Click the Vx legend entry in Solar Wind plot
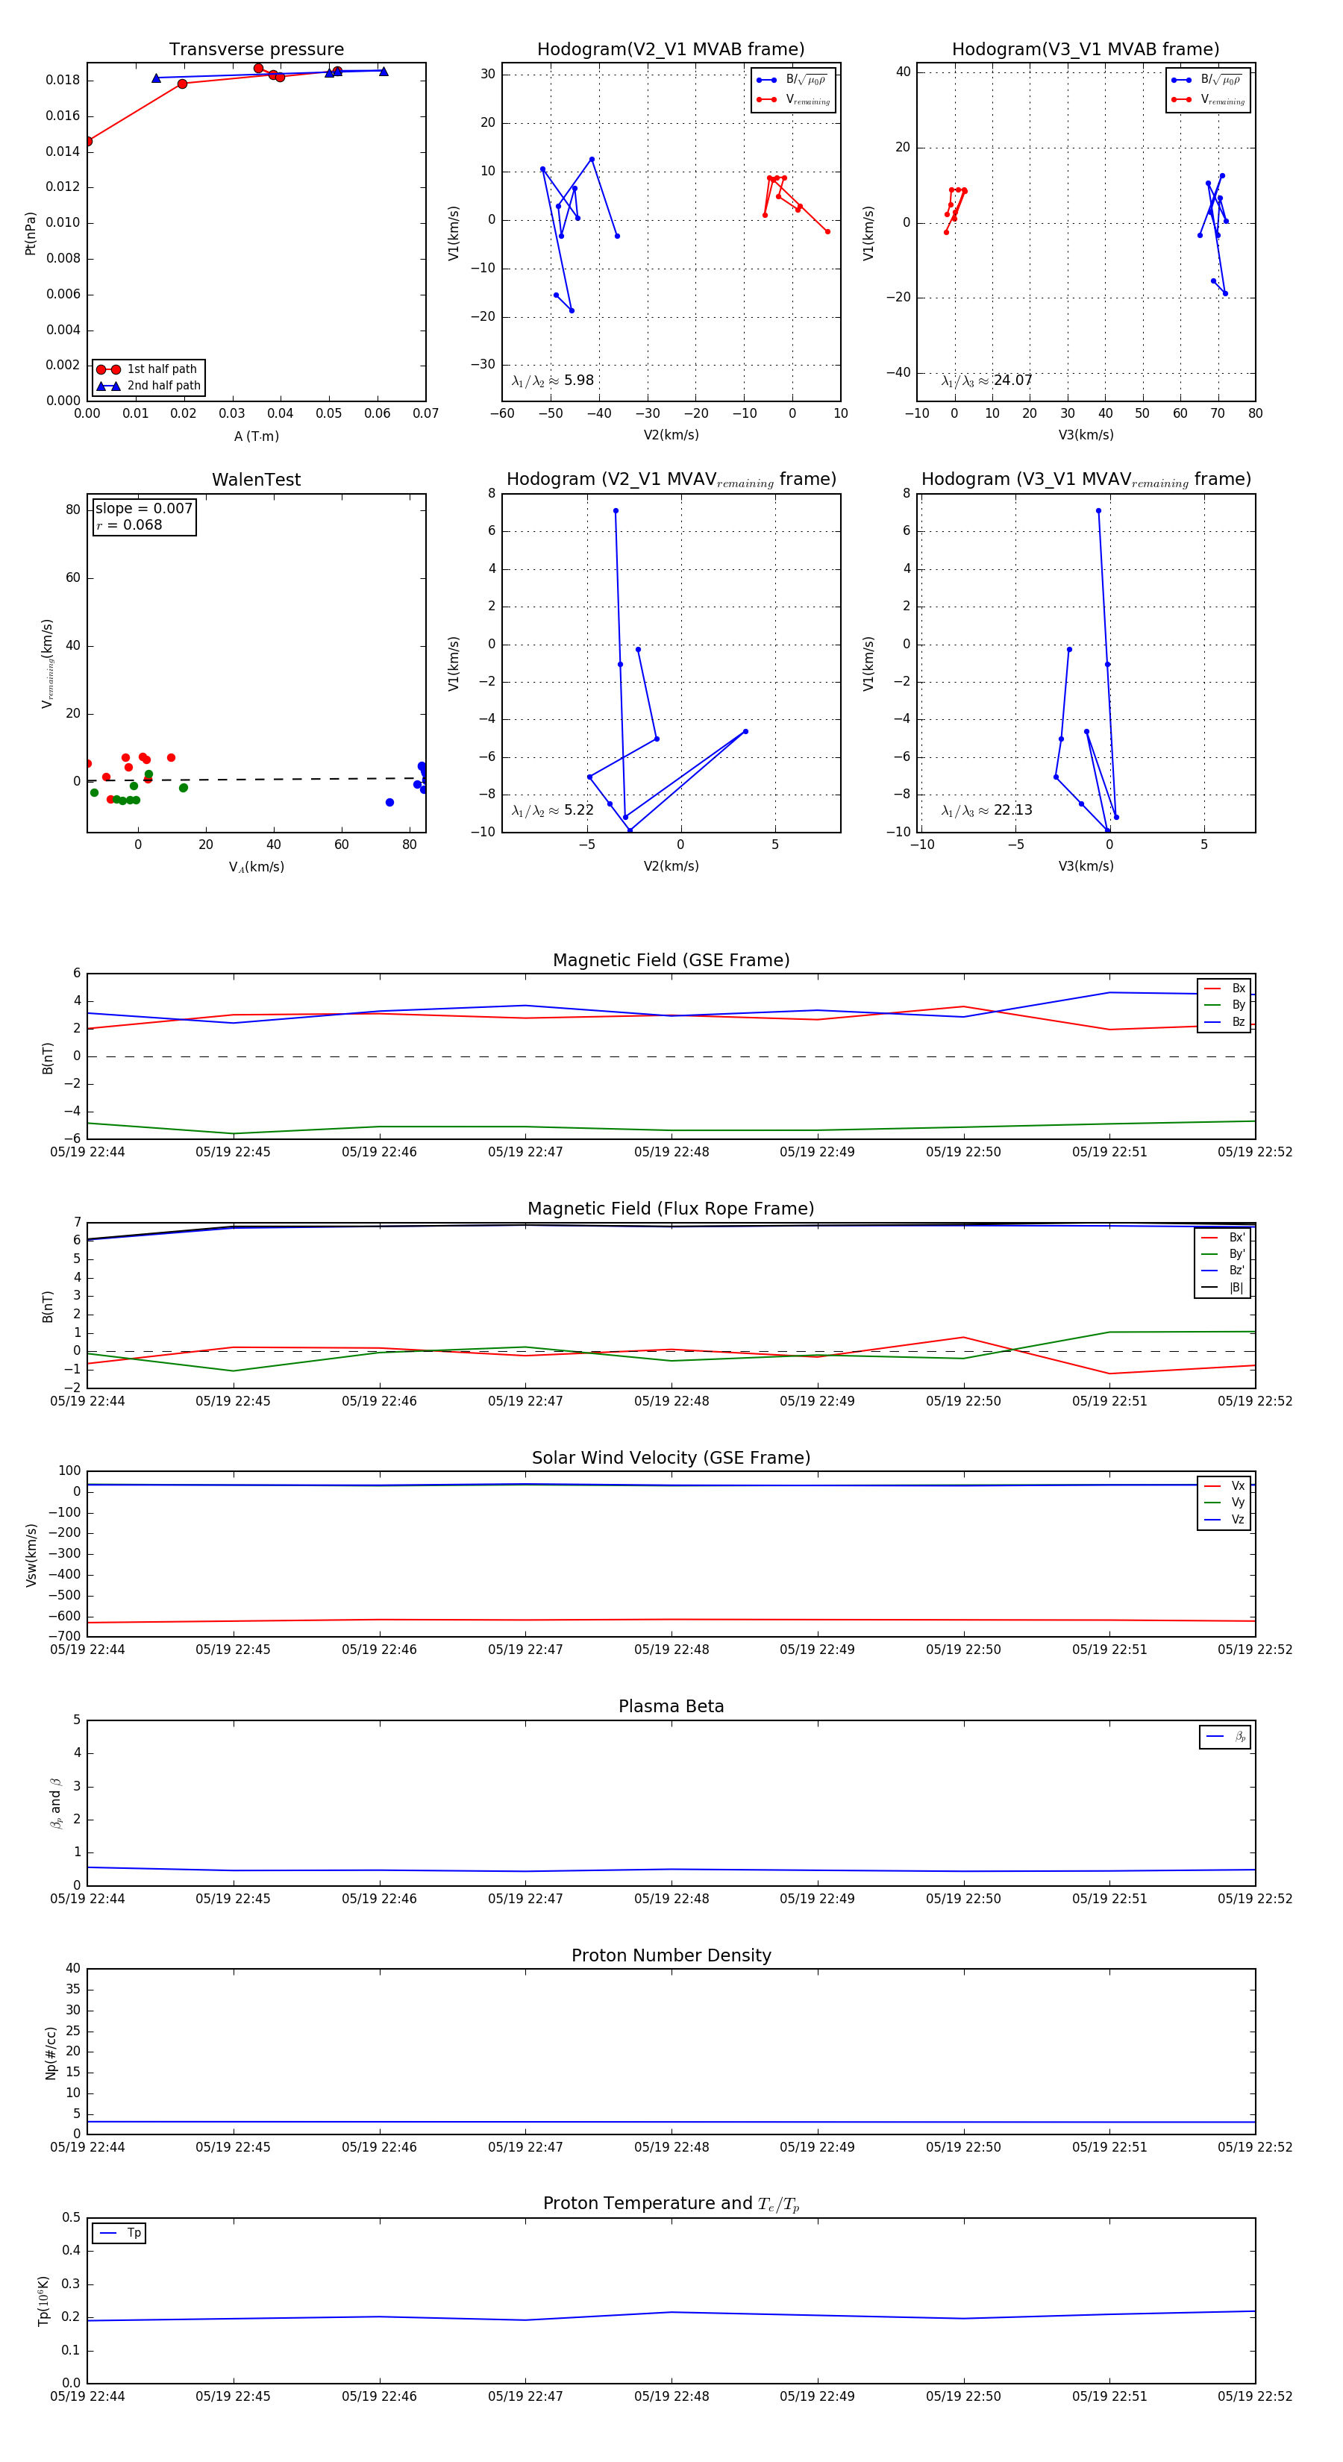This screenshot has height=2462, width=1343. point(1224,1486)
